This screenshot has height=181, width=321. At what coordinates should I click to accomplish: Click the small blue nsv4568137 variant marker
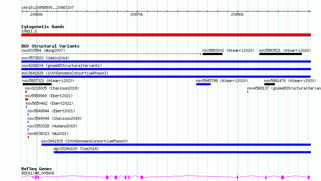point(248,92)
